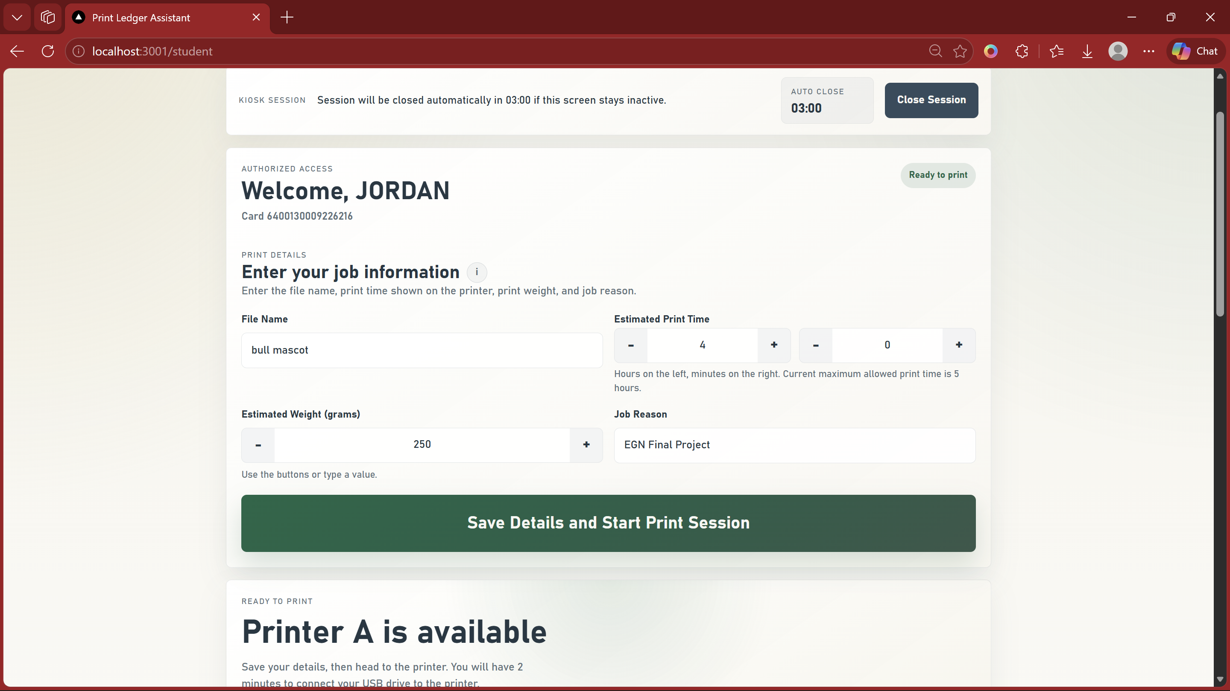Refresh the page with reload icon
The image size is (1230, 691).
pos(48,51)
